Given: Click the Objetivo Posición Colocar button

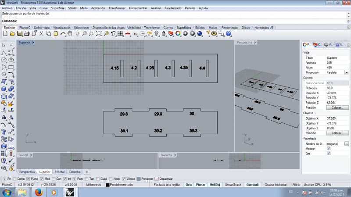Looking at the screenshot, I should point(337,133).
